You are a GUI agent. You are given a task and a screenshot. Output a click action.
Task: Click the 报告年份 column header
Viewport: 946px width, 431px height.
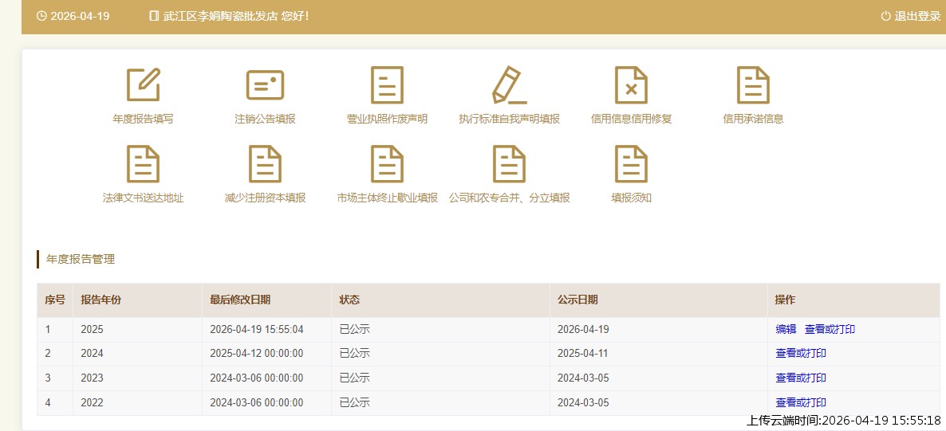coord(101,300)
